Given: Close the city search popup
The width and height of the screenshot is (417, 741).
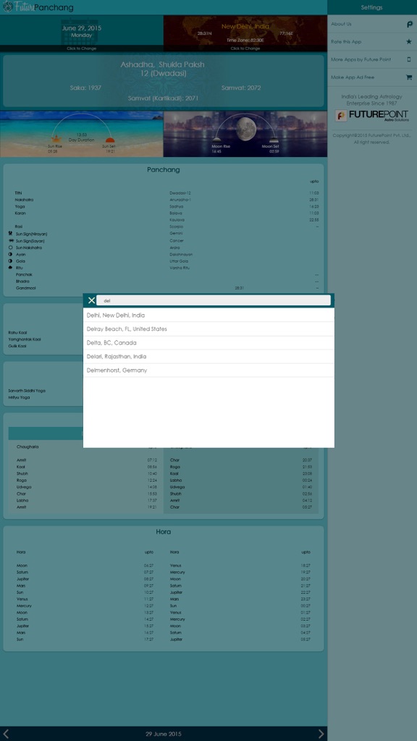Looking at the screenshot, I should click(91, 300).
